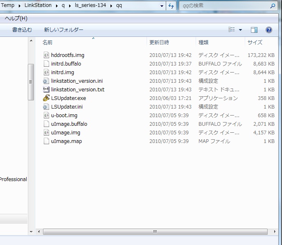Click the MAP ファイル type cell
The width and height of the screenshot is (282, 245).
click(x=214, y=141)
